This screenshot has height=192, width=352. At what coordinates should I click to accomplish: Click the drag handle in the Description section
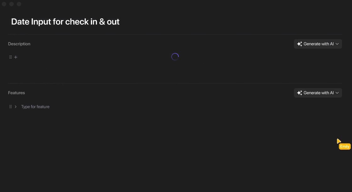pyautogui.click(x=11, y=57)
